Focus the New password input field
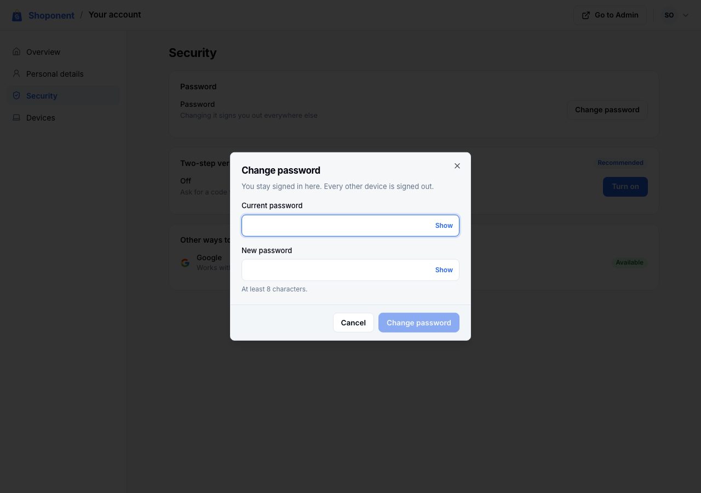The width and height of the screenshot is (701, 493). tap(350, 270)
